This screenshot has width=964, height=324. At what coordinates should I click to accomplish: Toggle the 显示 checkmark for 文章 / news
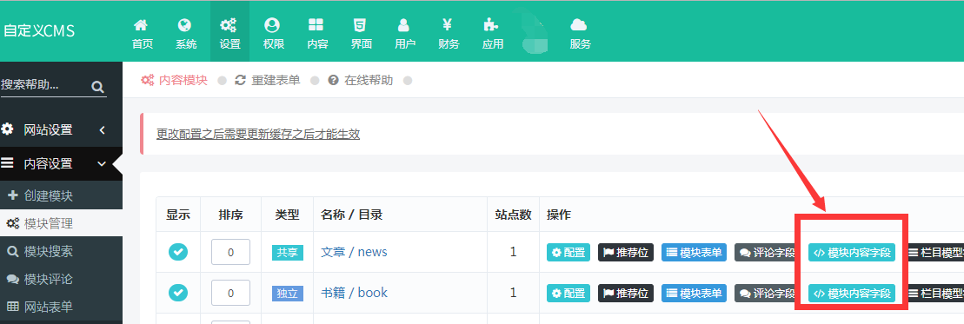(178, 252)
